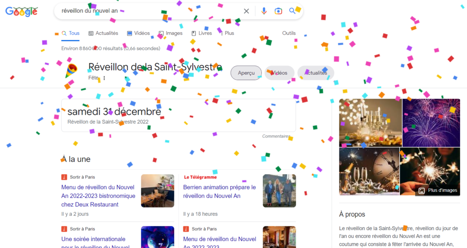This screenshot has width=467, height=248.
Task: Open Google Lens camera search
Action: tap(278, 11)
